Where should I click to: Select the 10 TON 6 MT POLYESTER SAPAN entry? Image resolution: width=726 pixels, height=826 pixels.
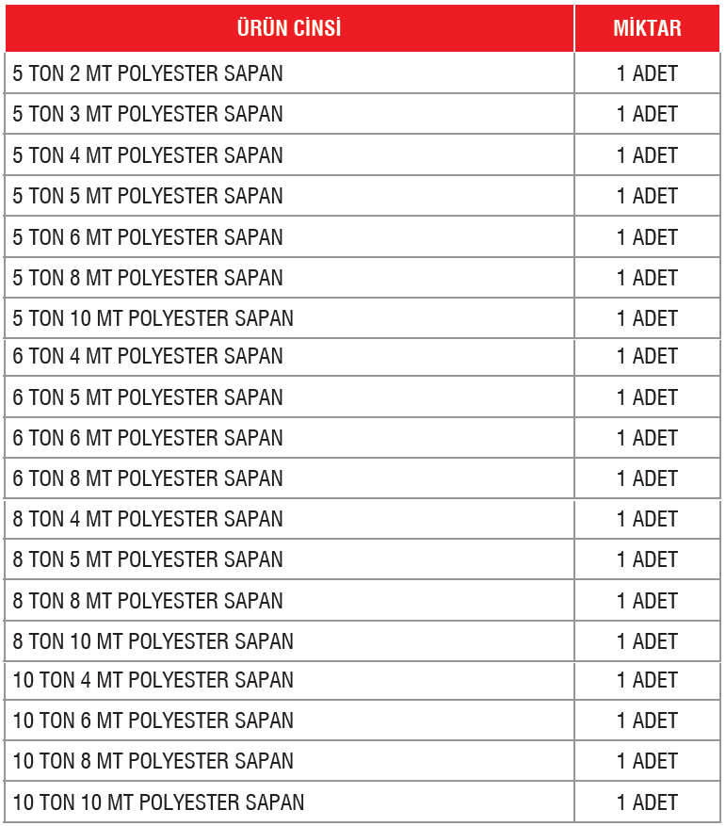point(153,721)
